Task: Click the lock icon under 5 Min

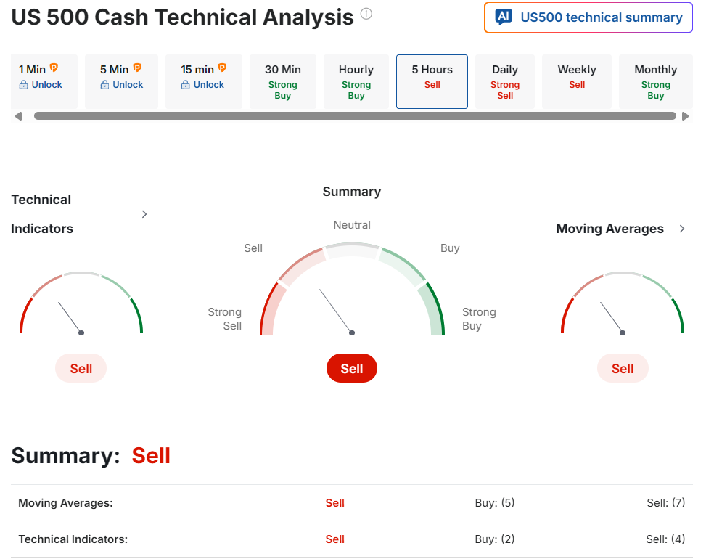Action: [104, 85]
